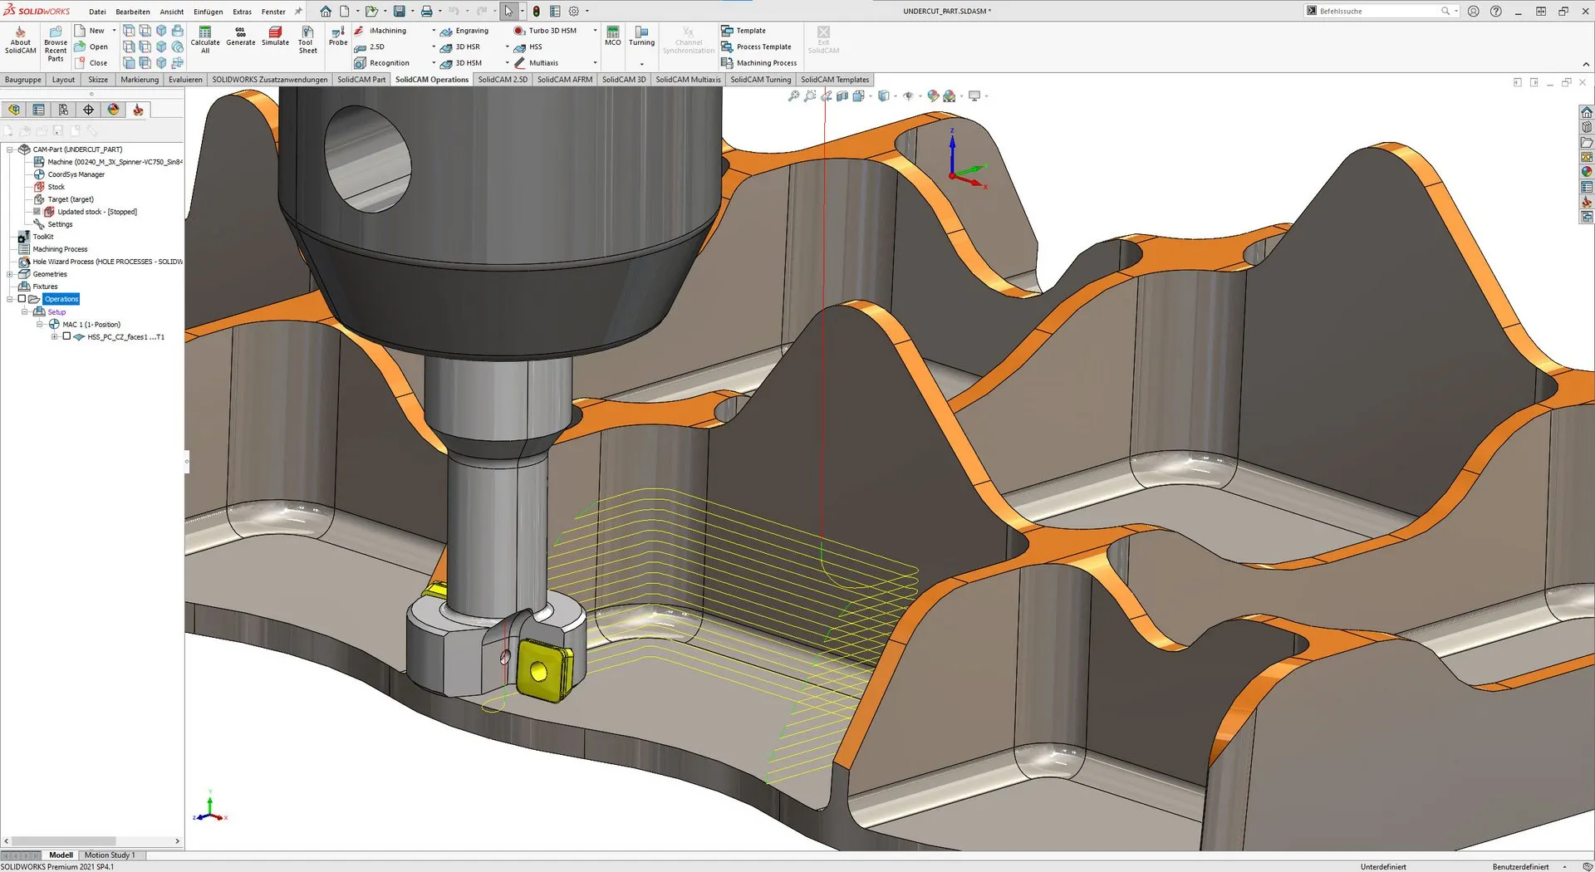Open ToolKit in the CAM tree

pos(43,237)
